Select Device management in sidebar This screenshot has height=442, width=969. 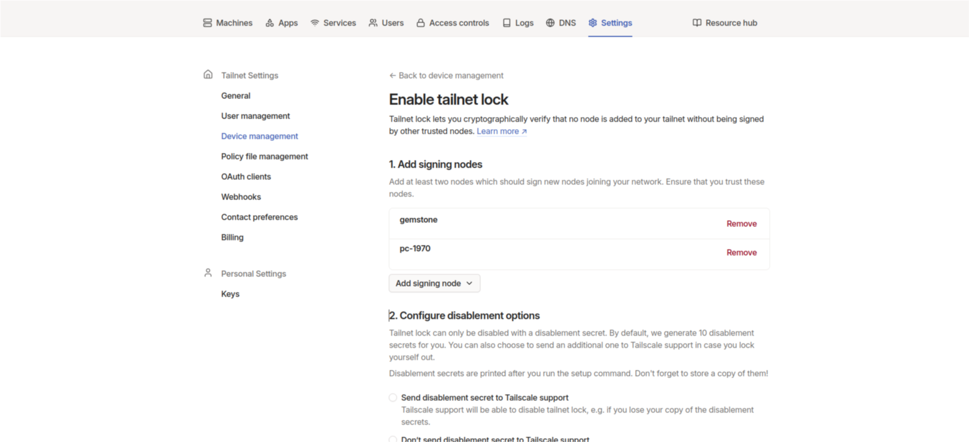260,136
